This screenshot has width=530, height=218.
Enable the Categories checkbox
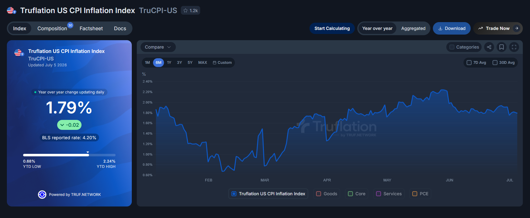coord(452,47)
